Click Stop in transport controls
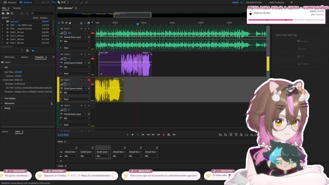The image size is (329, 185). pos(127,135)
